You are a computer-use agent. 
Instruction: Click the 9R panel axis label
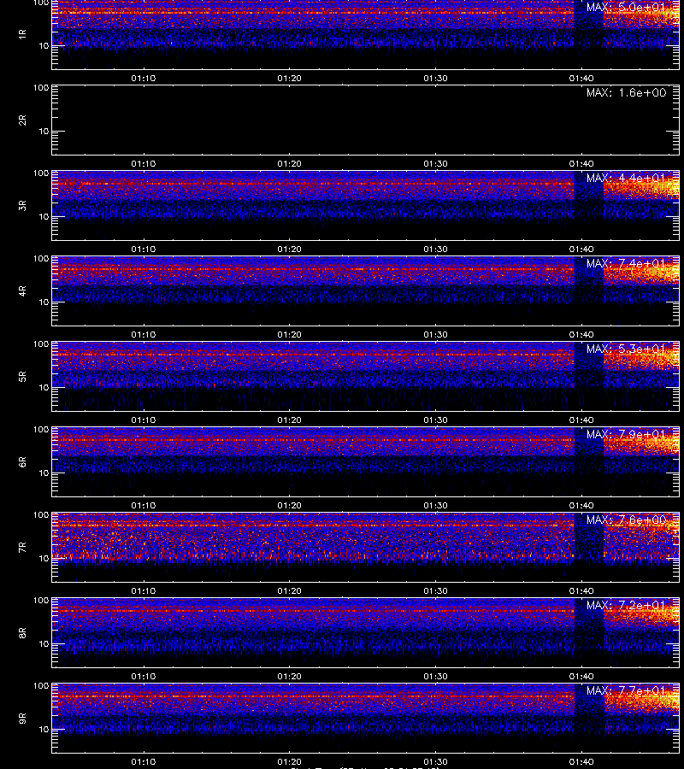(x=22, y=719)
